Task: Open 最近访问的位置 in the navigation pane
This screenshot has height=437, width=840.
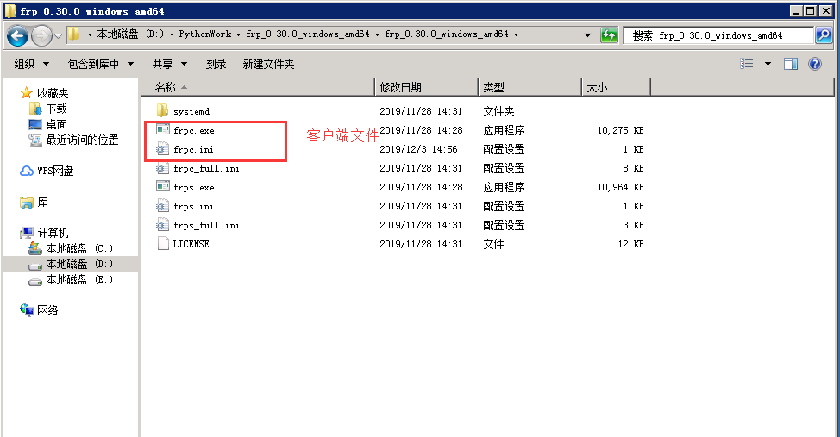Action: pyautogui.click(x=82, y=140)
